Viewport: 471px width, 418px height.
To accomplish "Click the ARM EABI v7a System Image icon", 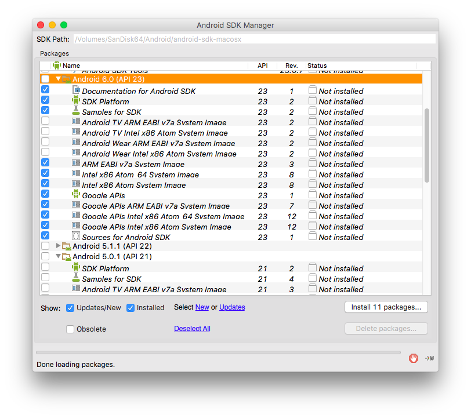I will click(x=76, y=163).
